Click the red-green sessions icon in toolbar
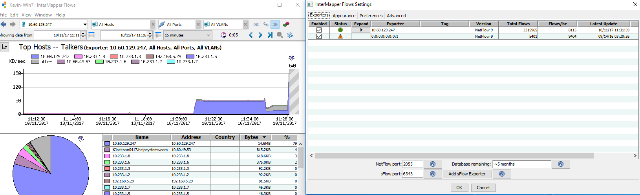 (x=286, y=24)
